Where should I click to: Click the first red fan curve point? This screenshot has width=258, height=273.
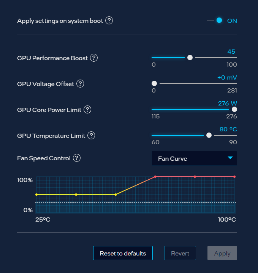point(155,177)
